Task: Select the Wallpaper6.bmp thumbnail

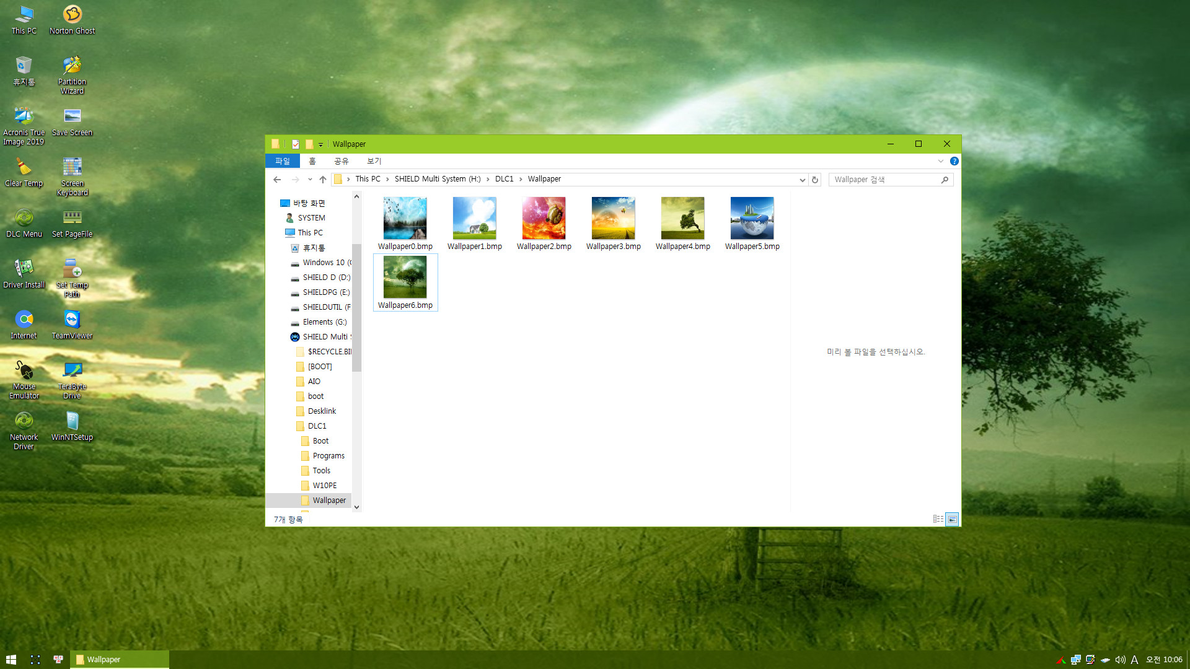Action: click(405, 282)
